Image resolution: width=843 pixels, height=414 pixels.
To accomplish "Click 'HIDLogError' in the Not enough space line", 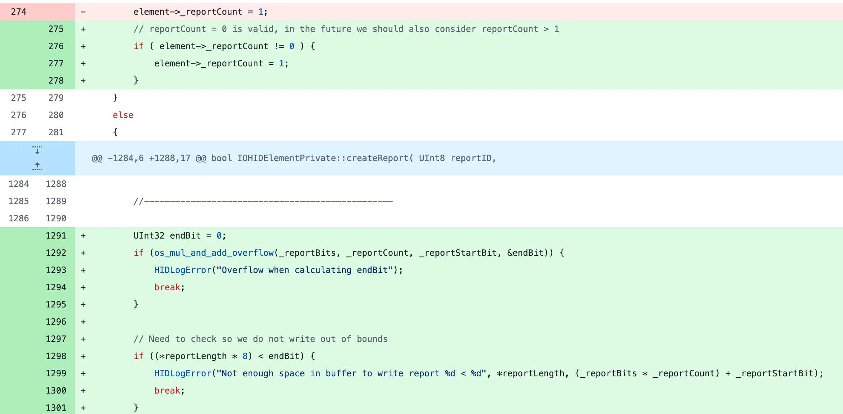I will pyautogui.click(x=183, y=373).
